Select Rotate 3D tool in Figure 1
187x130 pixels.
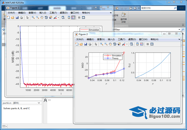pos(46,17)
